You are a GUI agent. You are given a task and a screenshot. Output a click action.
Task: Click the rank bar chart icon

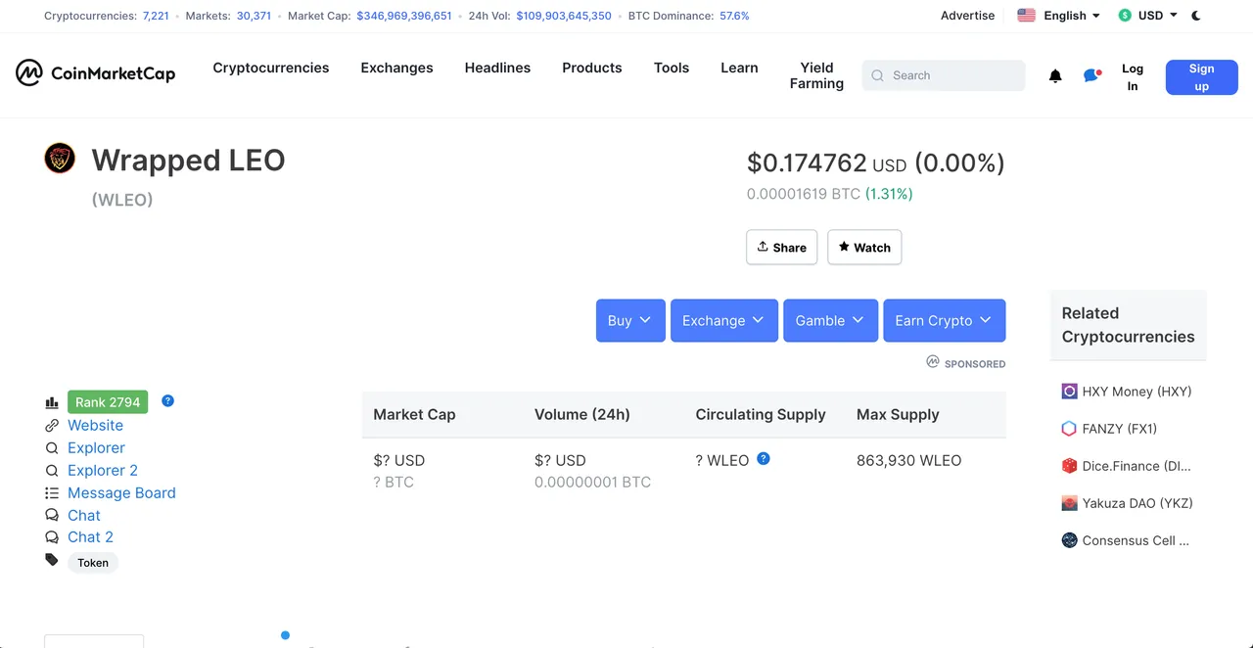52,402
